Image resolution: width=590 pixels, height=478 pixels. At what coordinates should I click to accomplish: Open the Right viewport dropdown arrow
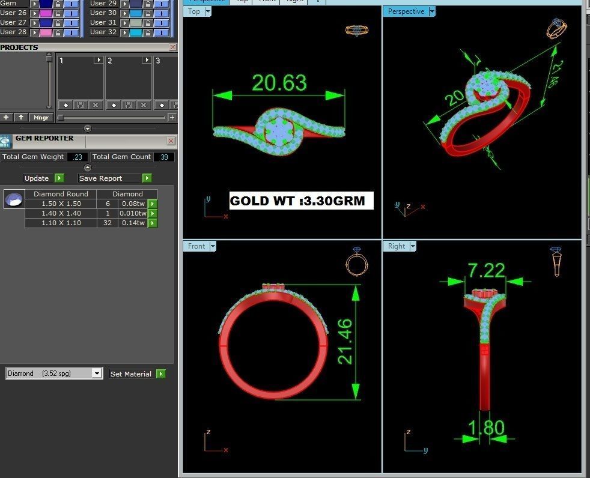click(x=413, y=246)
